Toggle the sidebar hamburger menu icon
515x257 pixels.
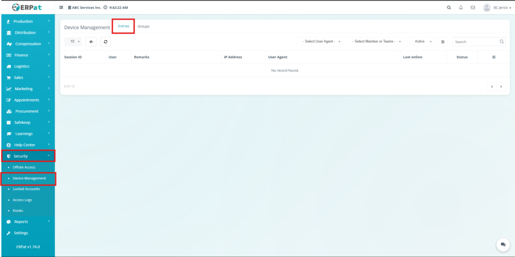(61, 8)
